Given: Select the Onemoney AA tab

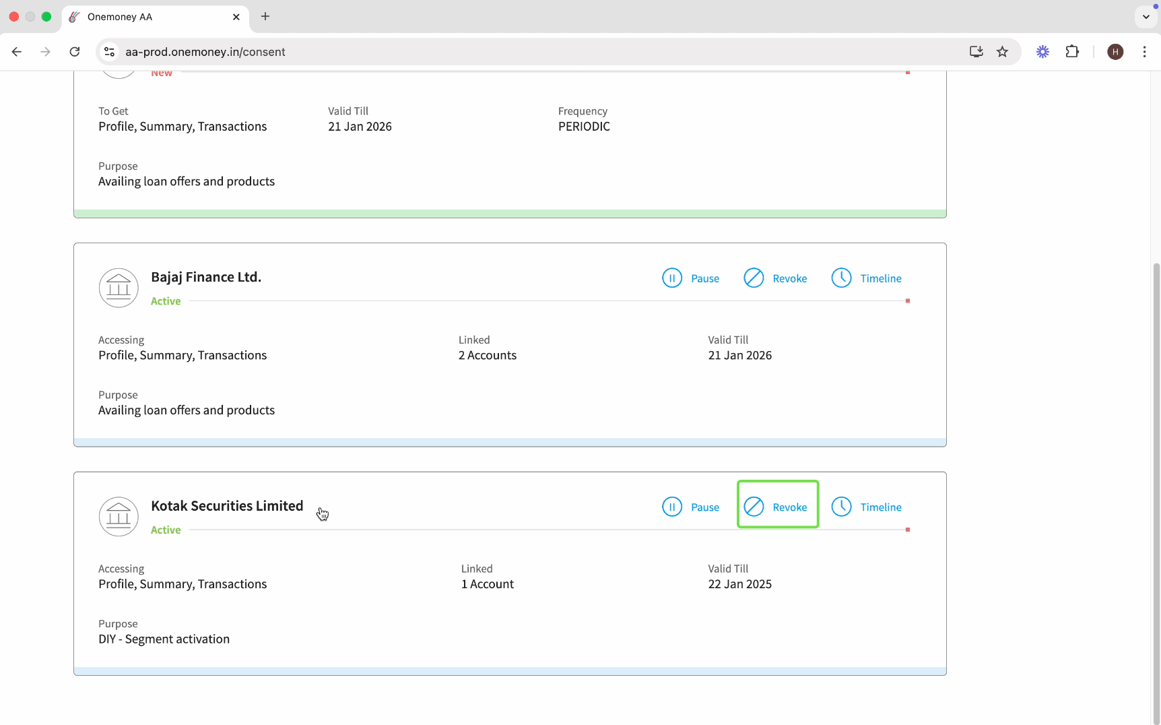Looking at the screenshot, I should click(156, 17).
